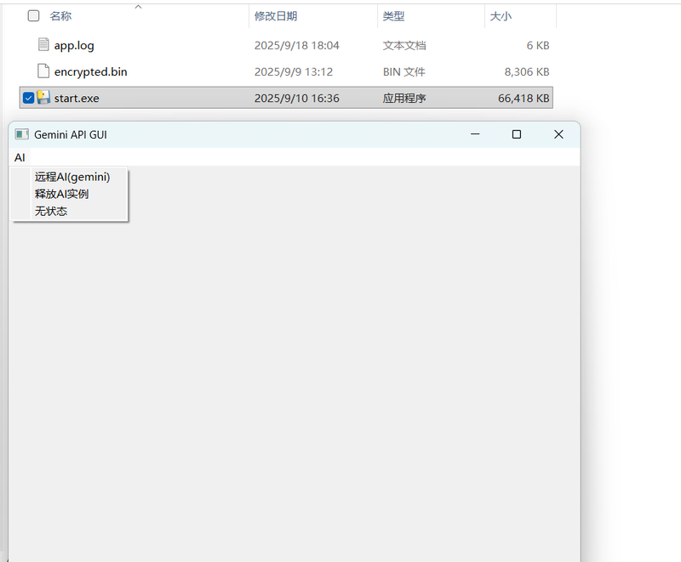Pick the 无状态 menu option
Screen dimensions: 681x562
click(x=51, y=211)
